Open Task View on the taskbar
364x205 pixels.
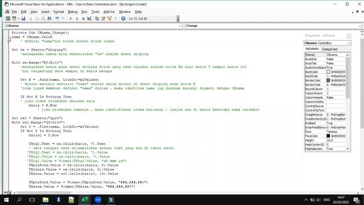32,200
